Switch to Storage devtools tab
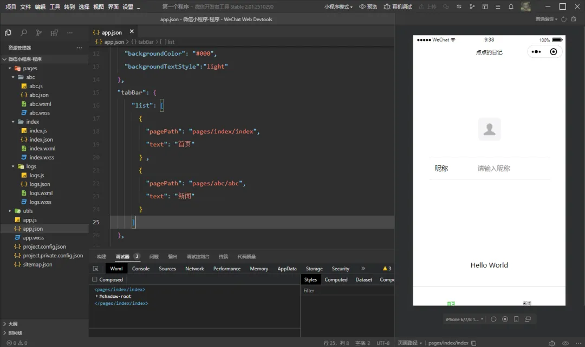The width and height of the screenshot is (585, 347). coord(314,269)
